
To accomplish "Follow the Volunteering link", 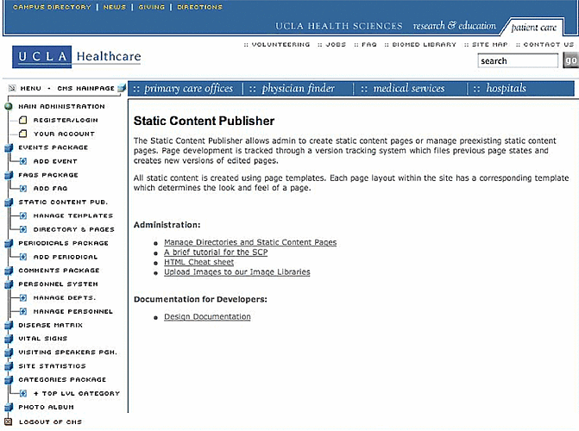I will click(x=280, y=45).
